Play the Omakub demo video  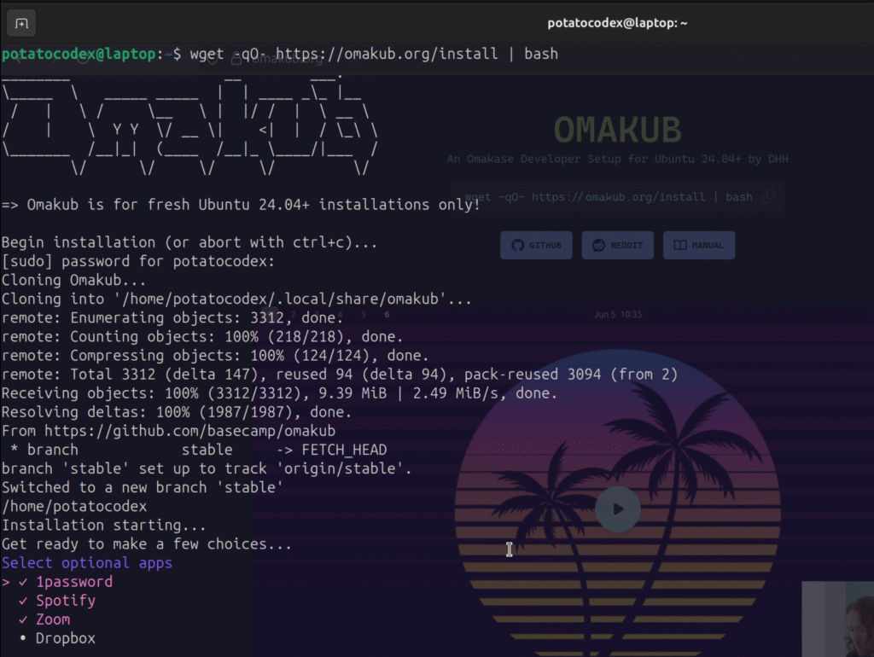click(x=618, y=509)
